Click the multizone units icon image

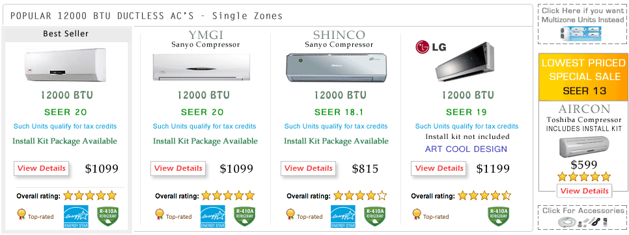[583, 33]
